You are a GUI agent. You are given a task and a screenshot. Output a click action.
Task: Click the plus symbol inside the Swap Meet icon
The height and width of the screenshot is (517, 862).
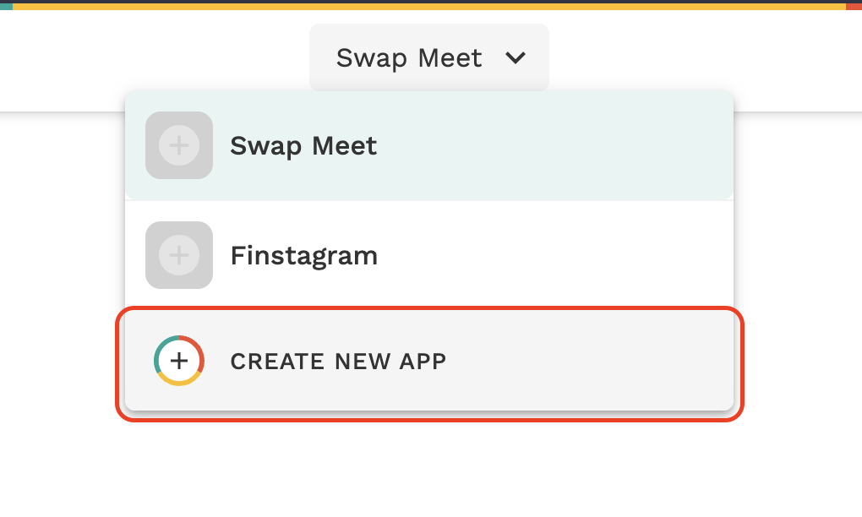point(179,145)
